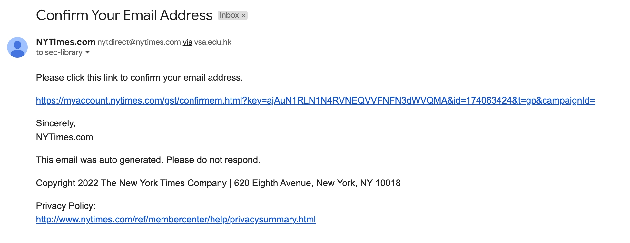Click the NYTimes.com signature below Sincerely

point(64,137)
